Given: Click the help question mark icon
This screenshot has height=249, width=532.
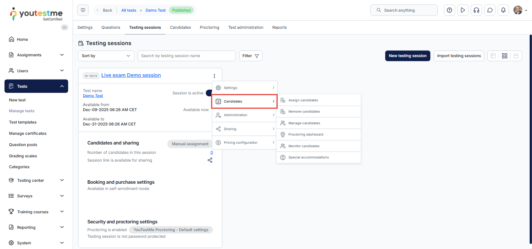Looking at the screenshot, I should [449, 10].
